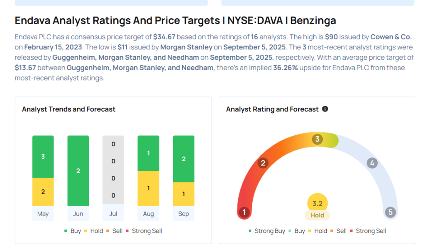Screen dimensions: 425x252
Task: Click the grey Jul bar with zero ratings
Action: [113, 170]
